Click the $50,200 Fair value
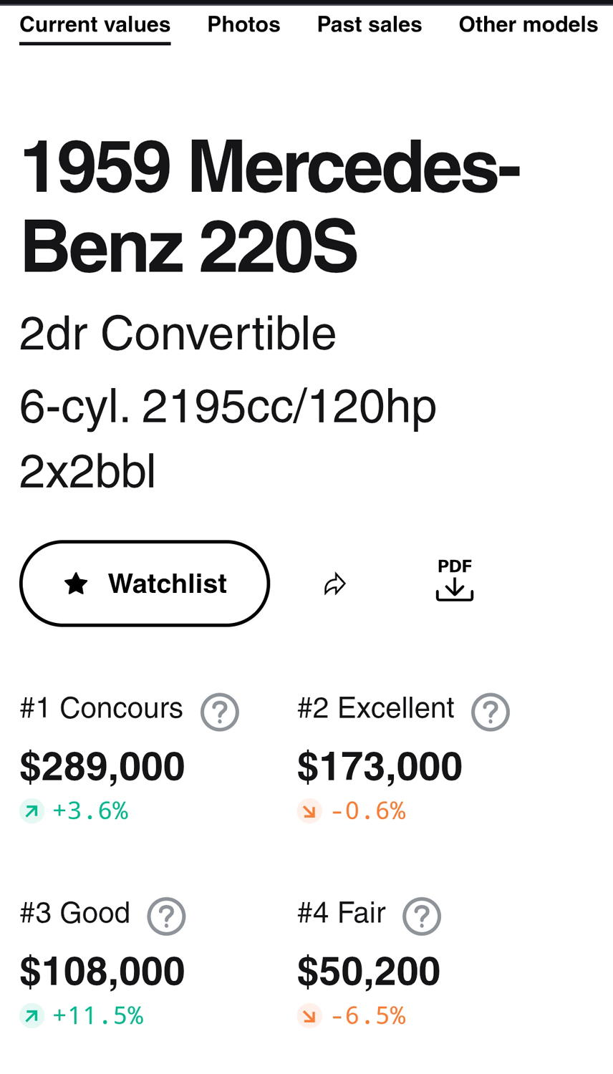 click(x=369, y=972)
